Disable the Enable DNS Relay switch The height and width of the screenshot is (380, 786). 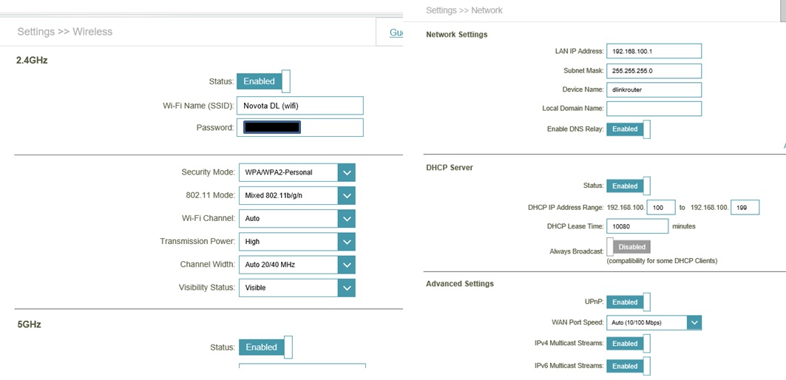(629, 129)
